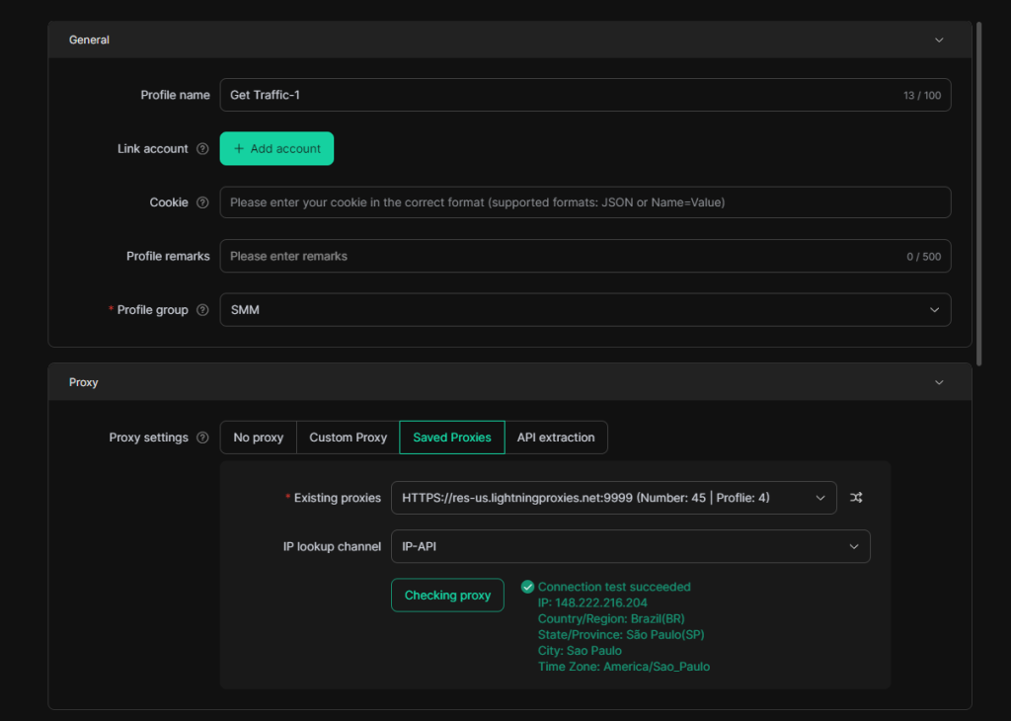Select the Saved Proxies tab
The height and width of the screenshot is (721, 1011).
(451, 438)
